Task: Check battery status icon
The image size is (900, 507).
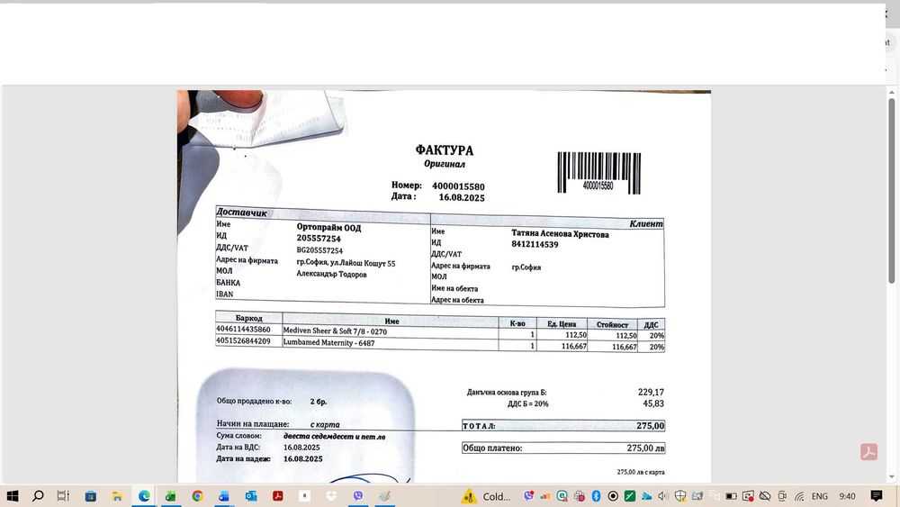Action: click(x=731, y=496)
